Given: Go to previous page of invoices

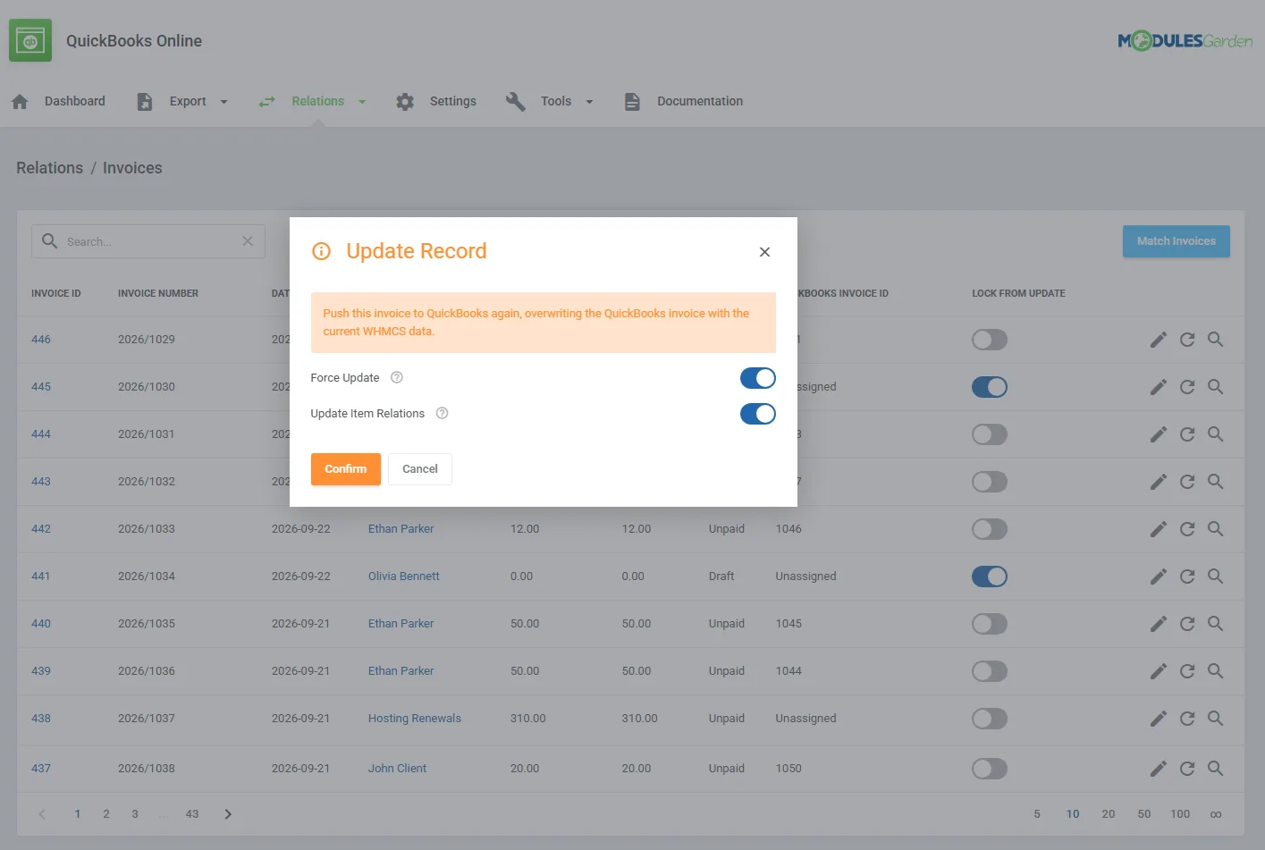Looking at the screenshot, I should coord(42,814).
